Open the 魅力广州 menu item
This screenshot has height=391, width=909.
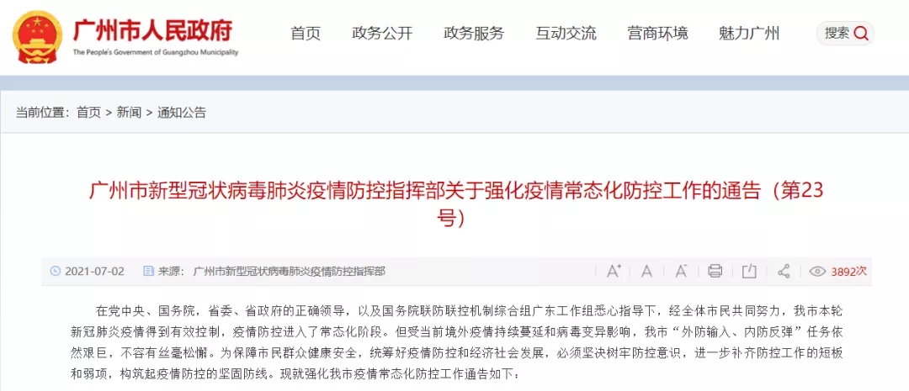[x=749, y=34]
